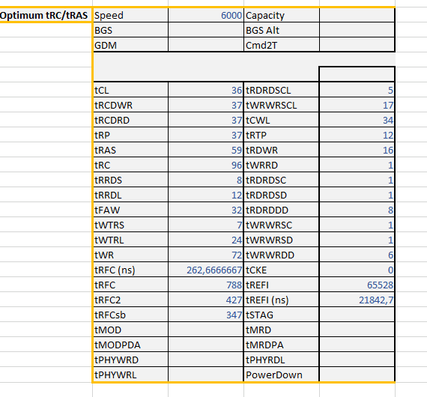
Task: Select the BGS label cell
Action: pyautogui.click(x=130, y=30)
